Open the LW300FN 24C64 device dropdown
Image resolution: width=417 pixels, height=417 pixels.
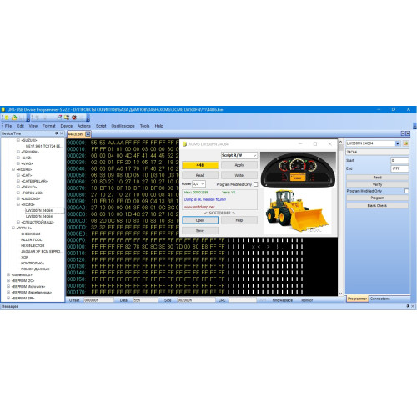(398, 143)
